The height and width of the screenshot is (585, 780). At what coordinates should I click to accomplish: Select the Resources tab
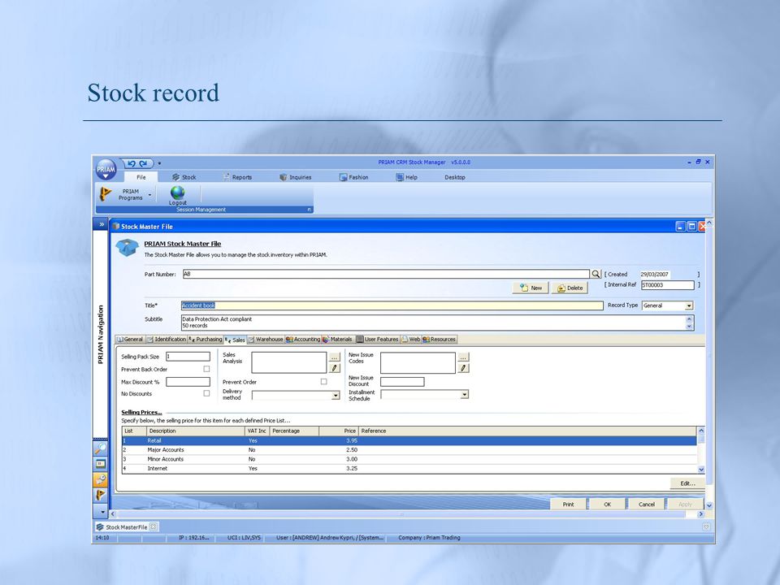(440, 340)
